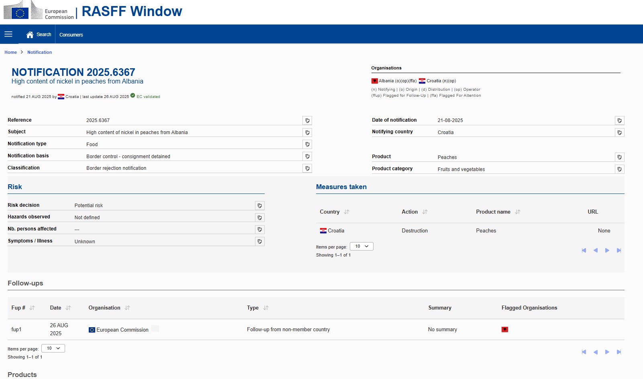Copy the Nb. persons affected value
643x379 pixels.
[x=260, y=230]
